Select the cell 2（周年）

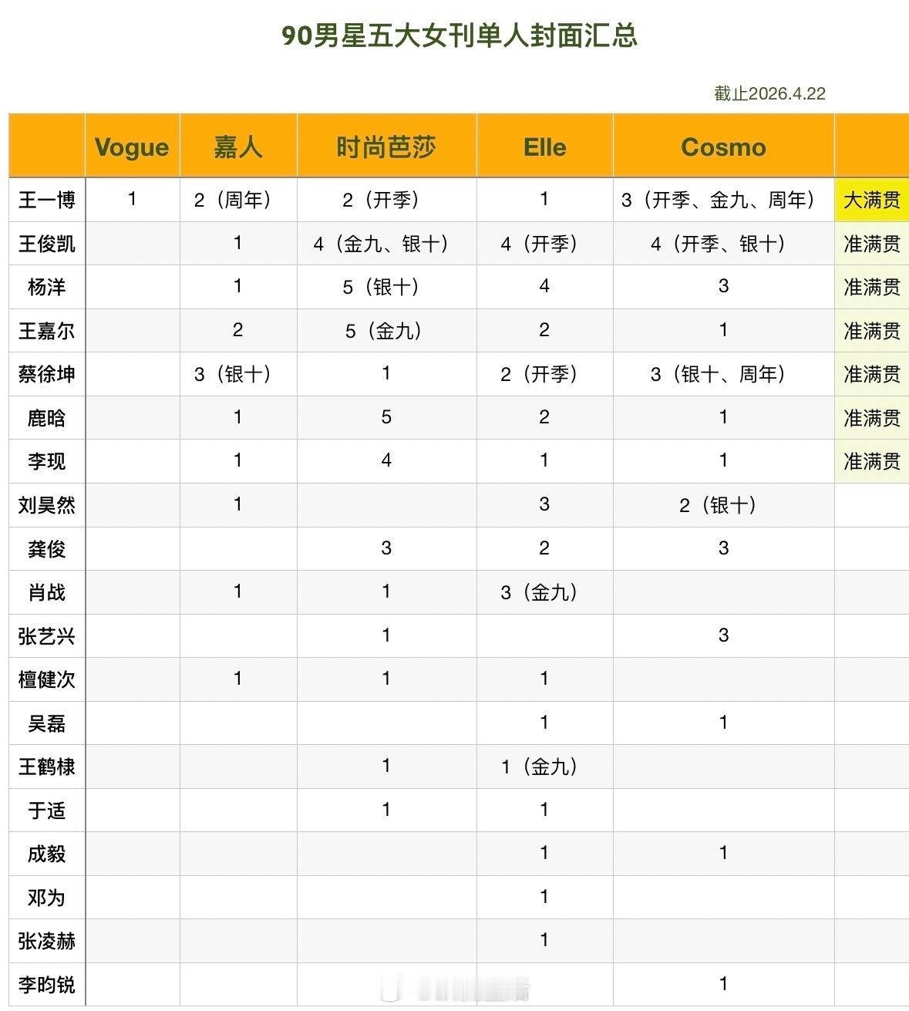coord(237,201)
